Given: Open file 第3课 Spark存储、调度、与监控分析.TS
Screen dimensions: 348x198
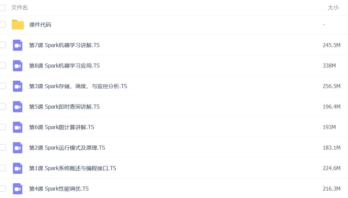Looking at the screenshot, I should [78, 86].
